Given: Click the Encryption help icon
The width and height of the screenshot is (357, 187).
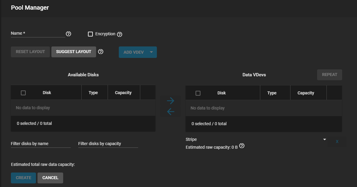Looking at the screenshot, I should [119, 34].
